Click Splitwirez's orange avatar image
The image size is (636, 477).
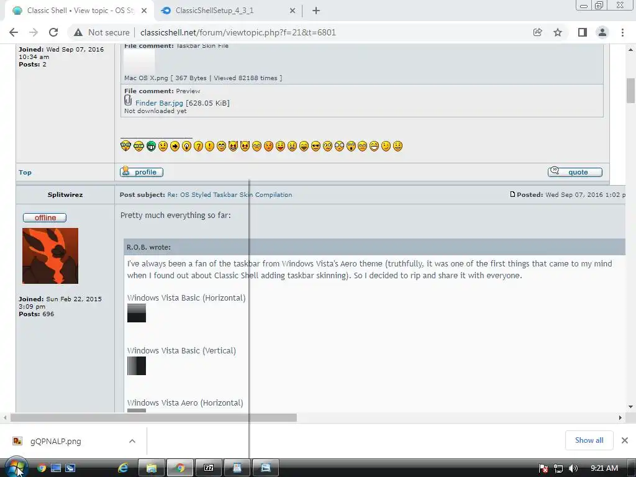[x=50, y=256]
